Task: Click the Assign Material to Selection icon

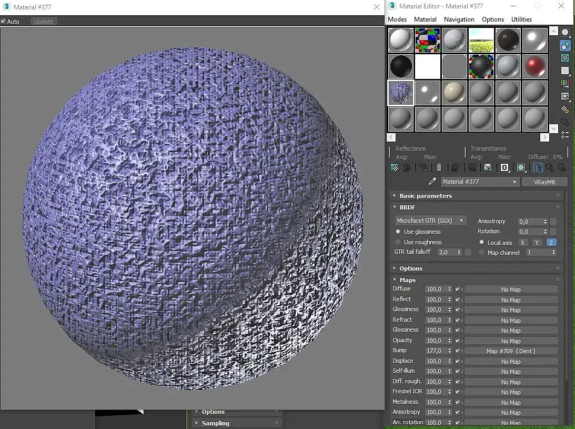Action: (x=422, y=168)
